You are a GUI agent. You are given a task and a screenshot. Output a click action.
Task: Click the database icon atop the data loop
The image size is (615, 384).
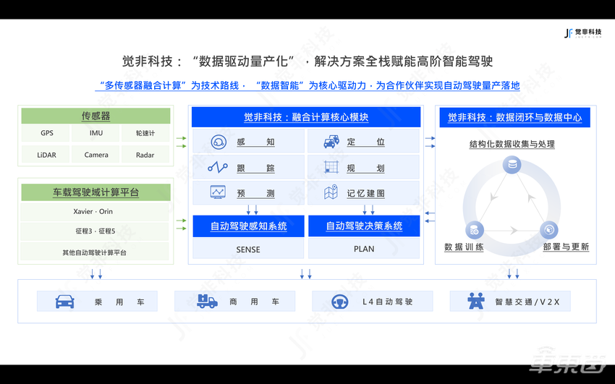pos(513,165)
